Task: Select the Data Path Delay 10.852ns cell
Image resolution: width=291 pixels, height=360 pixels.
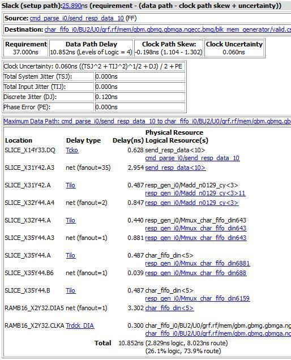Action: (x=91, y=48)
